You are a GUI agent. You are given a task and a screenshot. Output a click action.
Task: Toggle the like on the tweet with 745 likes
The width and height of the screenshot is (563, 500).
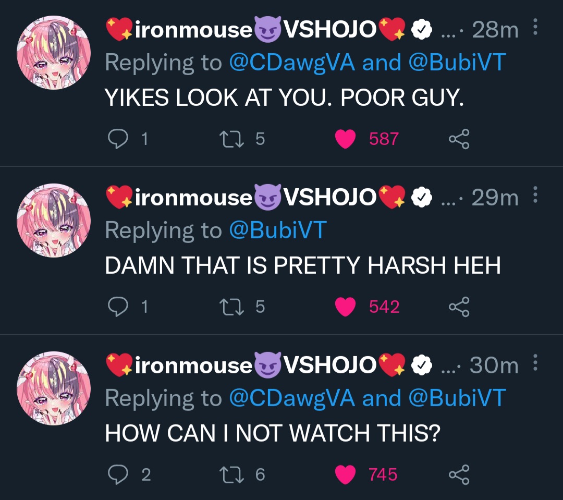point(346,474)
